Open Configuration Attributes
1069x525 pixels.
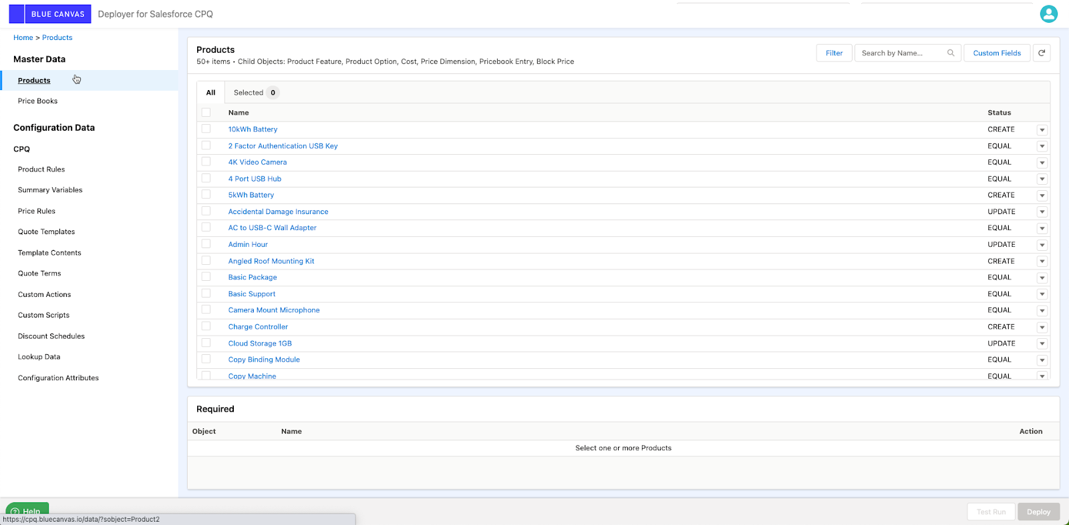(58, 378)
